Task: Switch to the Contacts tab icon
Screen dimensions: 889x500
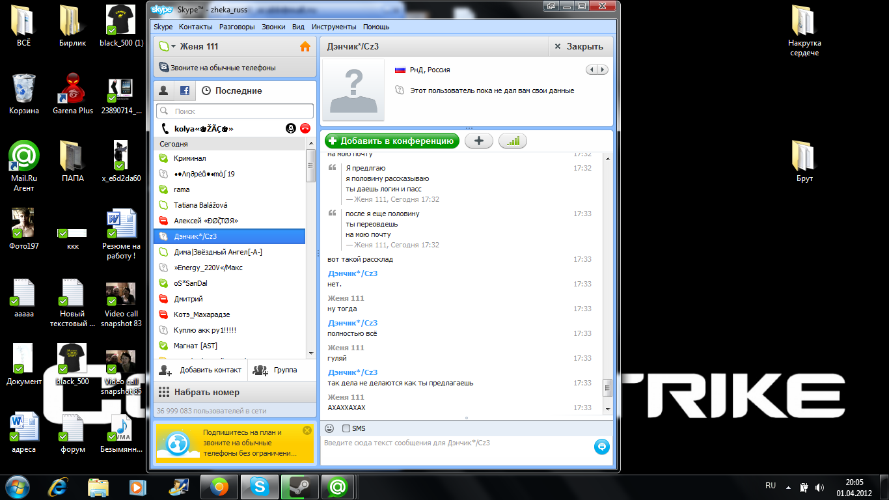Action: [164, 90]
